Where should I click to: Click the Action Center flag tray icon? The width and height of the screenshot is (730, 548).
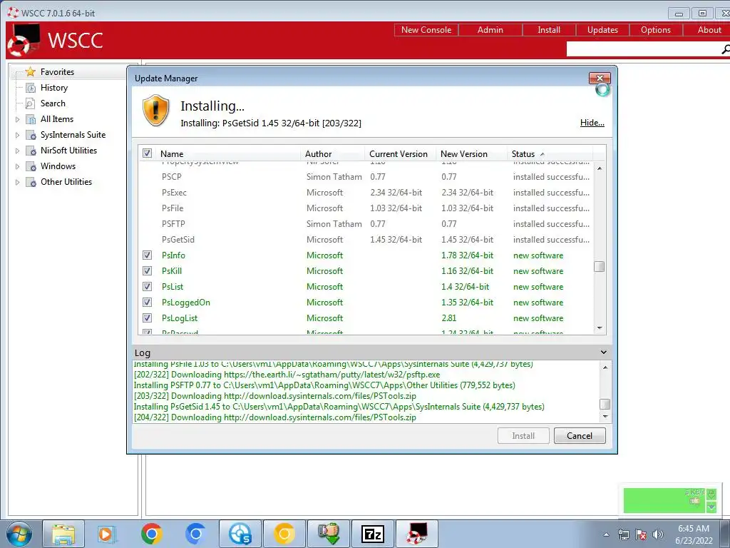(x=641, y=534)
